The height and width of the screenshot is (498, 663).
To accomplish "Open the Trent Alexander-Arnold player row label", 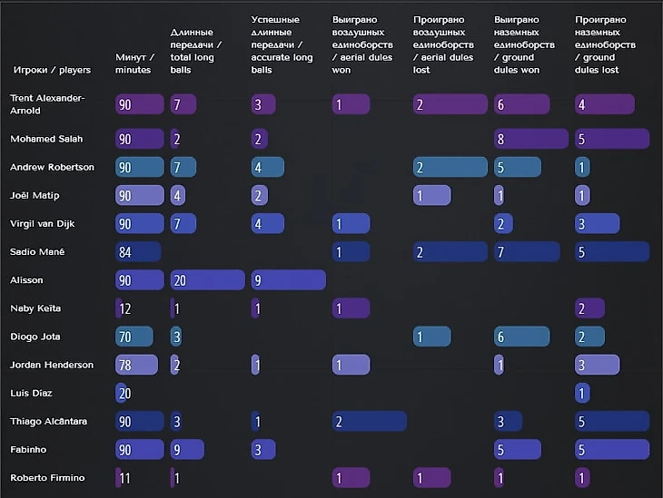I will (47, 104).
